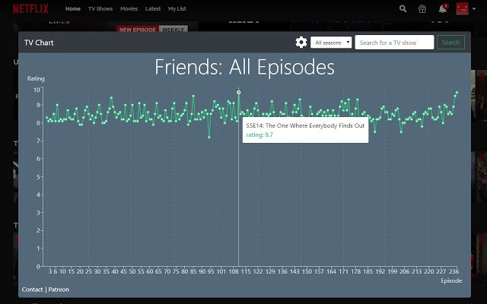Open the Latest menu item

pos(153,8)
